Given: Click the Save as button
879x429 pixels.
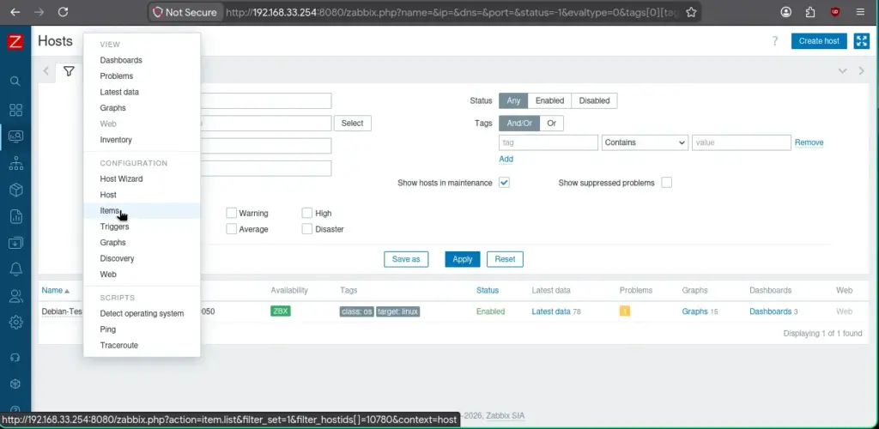Looking at the screenshot, I should coord(406,259).
